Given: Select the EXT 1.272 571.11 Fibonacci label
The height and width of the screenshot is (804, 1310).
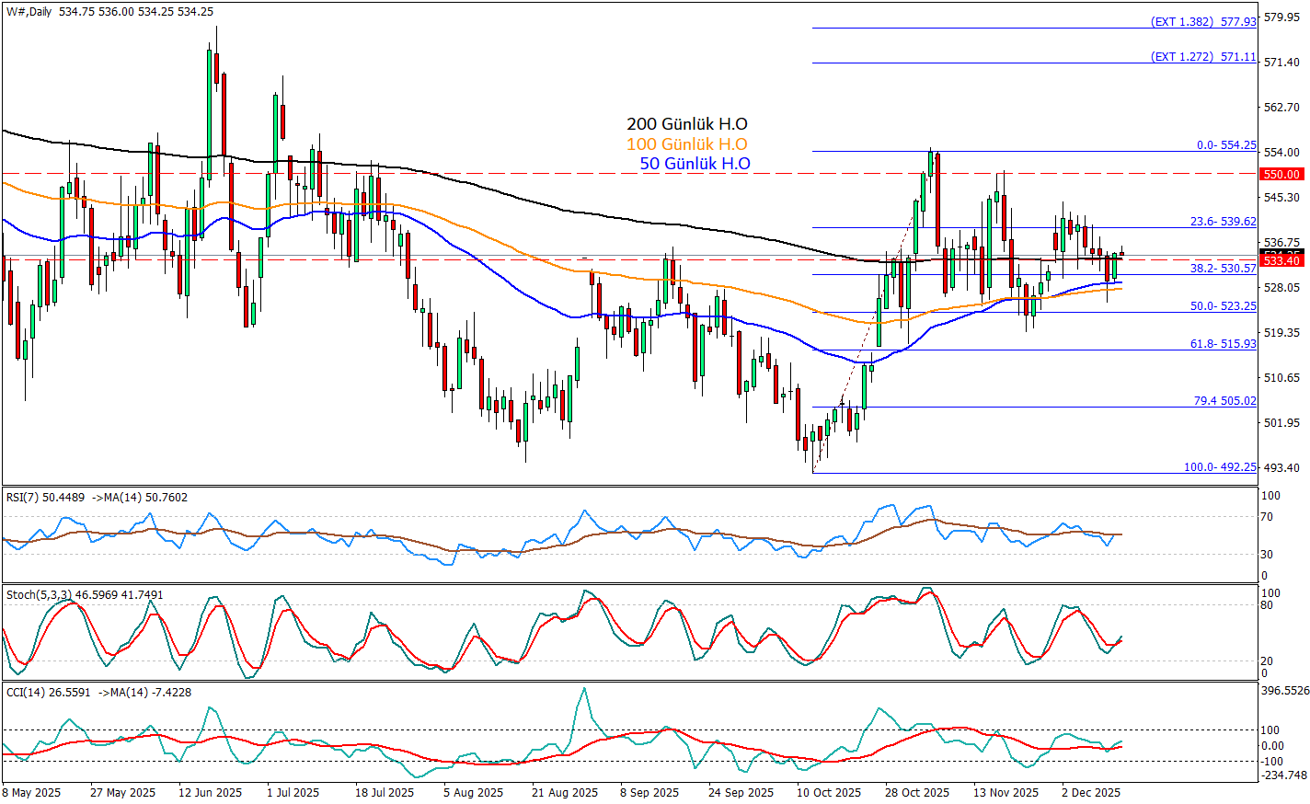Looking at the screenshot, I should [x=1203, y=56].
